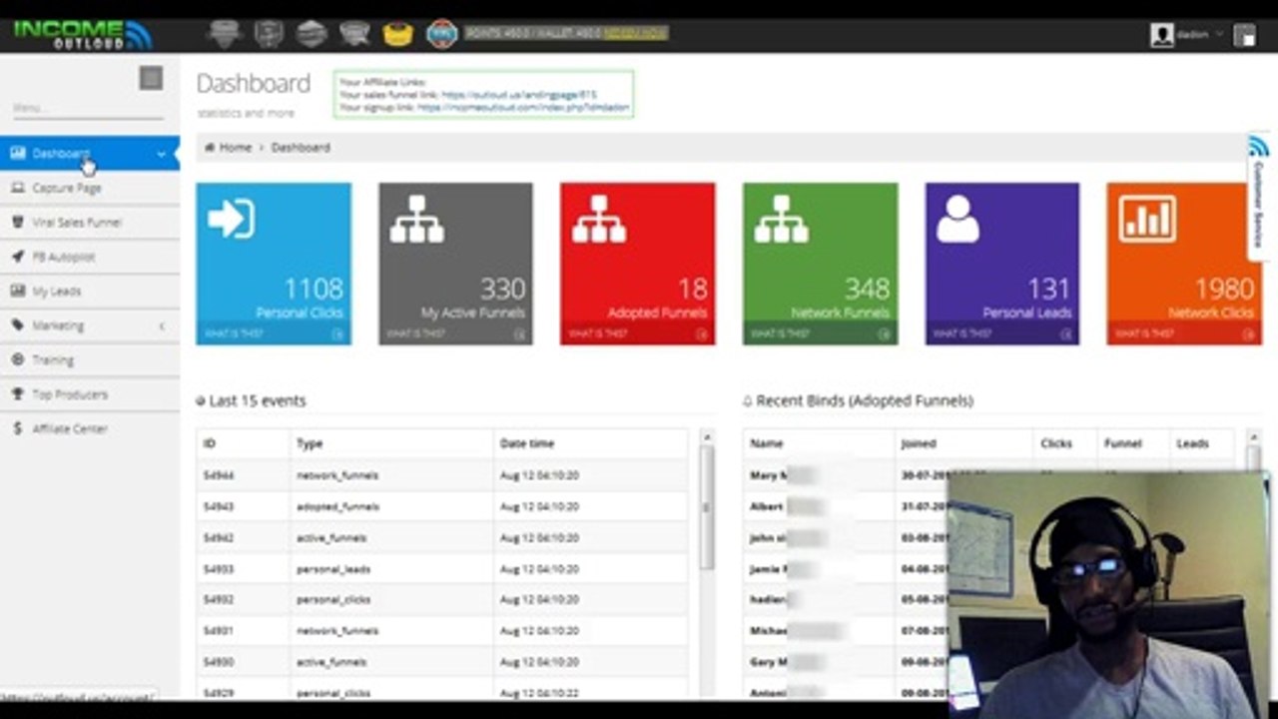
Task: Click the Training globe icon
Action: [18, 359]
